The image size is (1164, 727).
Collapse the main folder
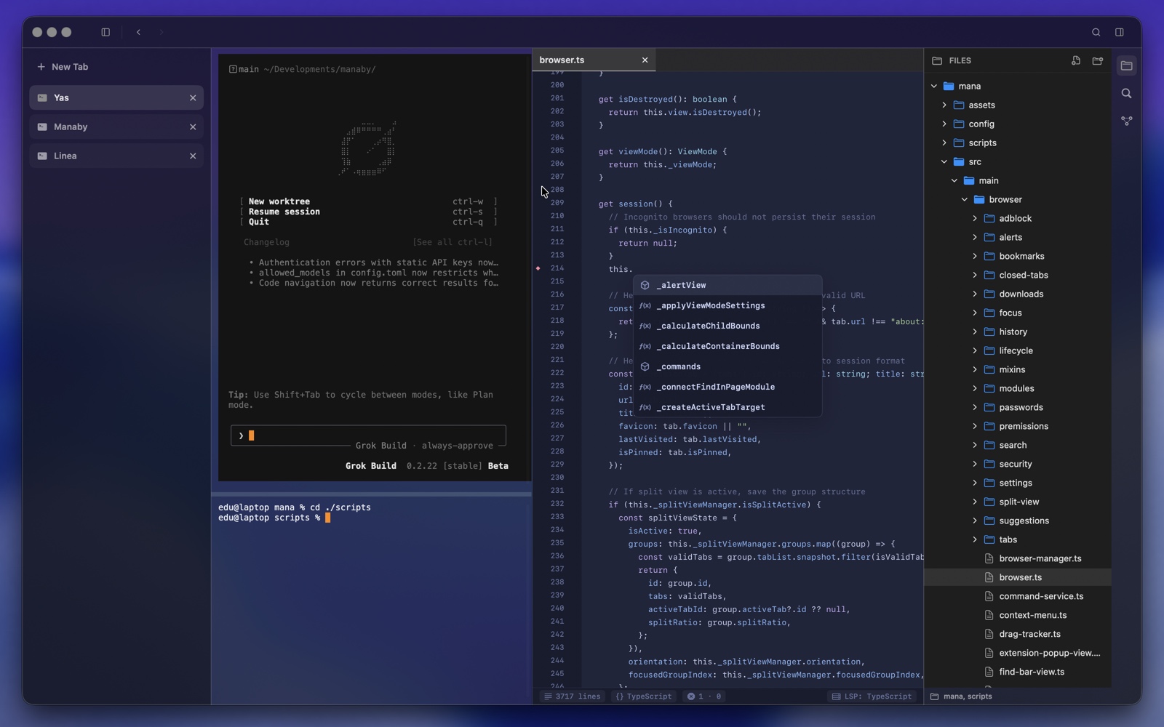coord(954,180)
